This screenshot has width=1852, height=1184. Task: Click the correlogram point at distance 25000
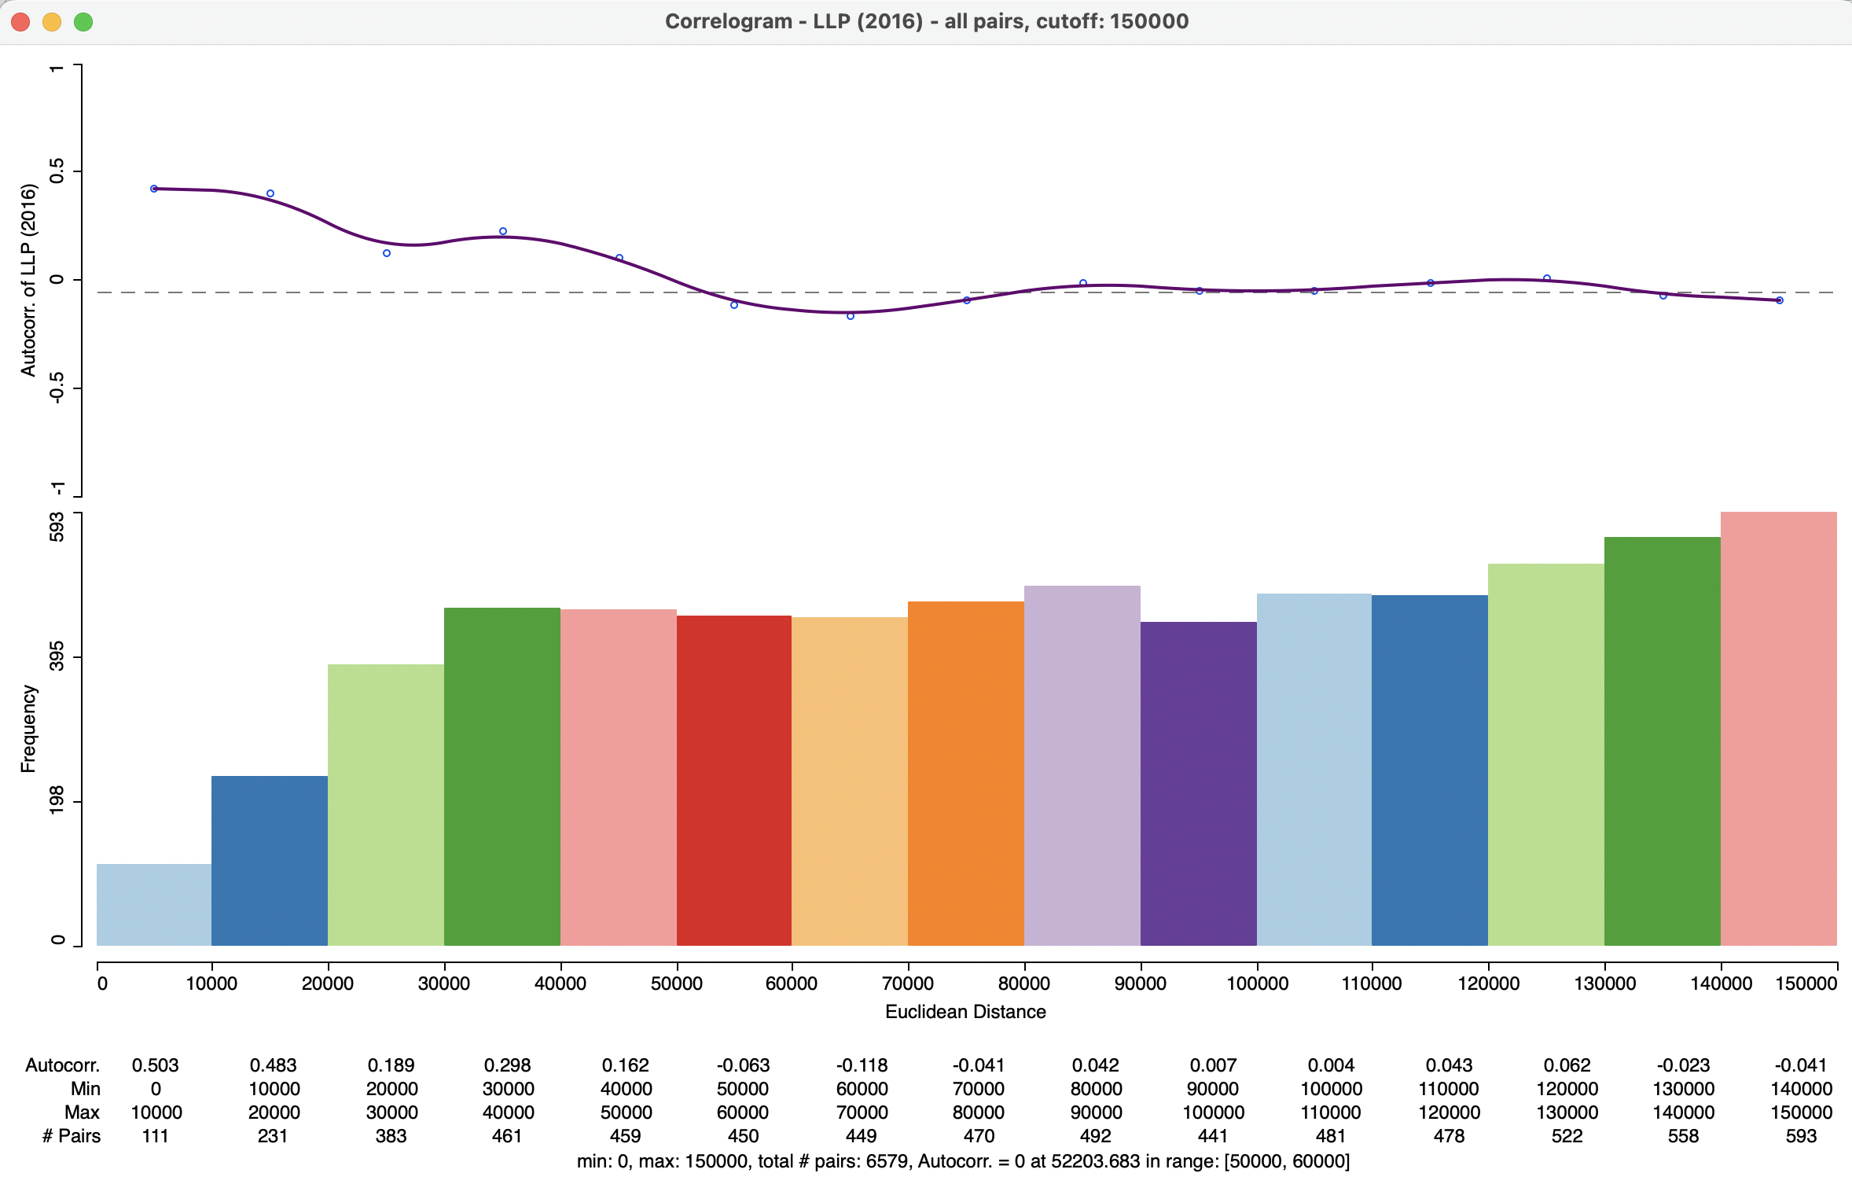pos(387,253)
